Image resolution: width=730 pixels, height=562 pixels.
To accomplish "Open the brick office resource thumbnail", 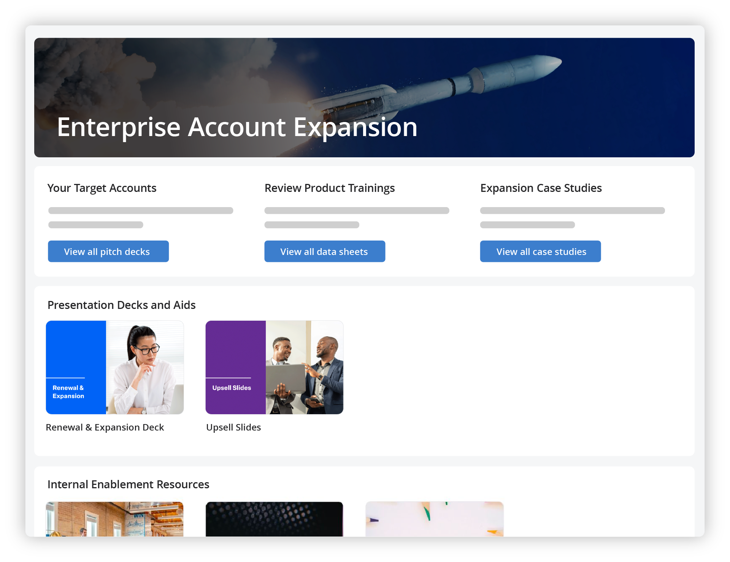I will (114, 519).
